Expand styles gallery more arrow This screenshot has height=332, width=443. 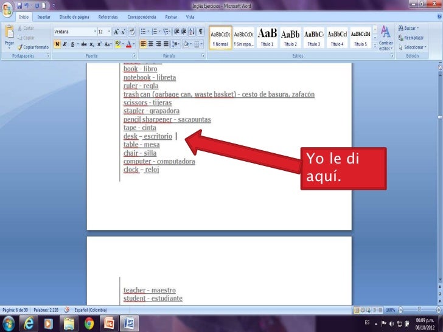(x=375, y=46)
